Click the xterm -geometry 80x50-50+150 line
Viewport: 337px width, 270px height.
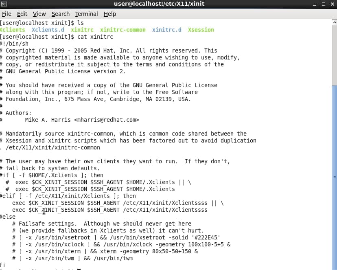[x=105, y=251]
